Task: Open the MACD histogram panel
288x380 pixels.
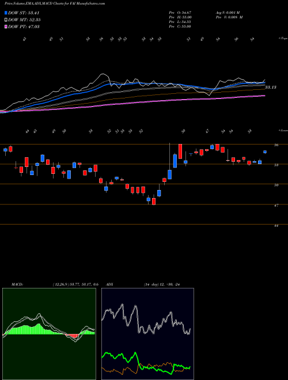Action: [49, 334]
